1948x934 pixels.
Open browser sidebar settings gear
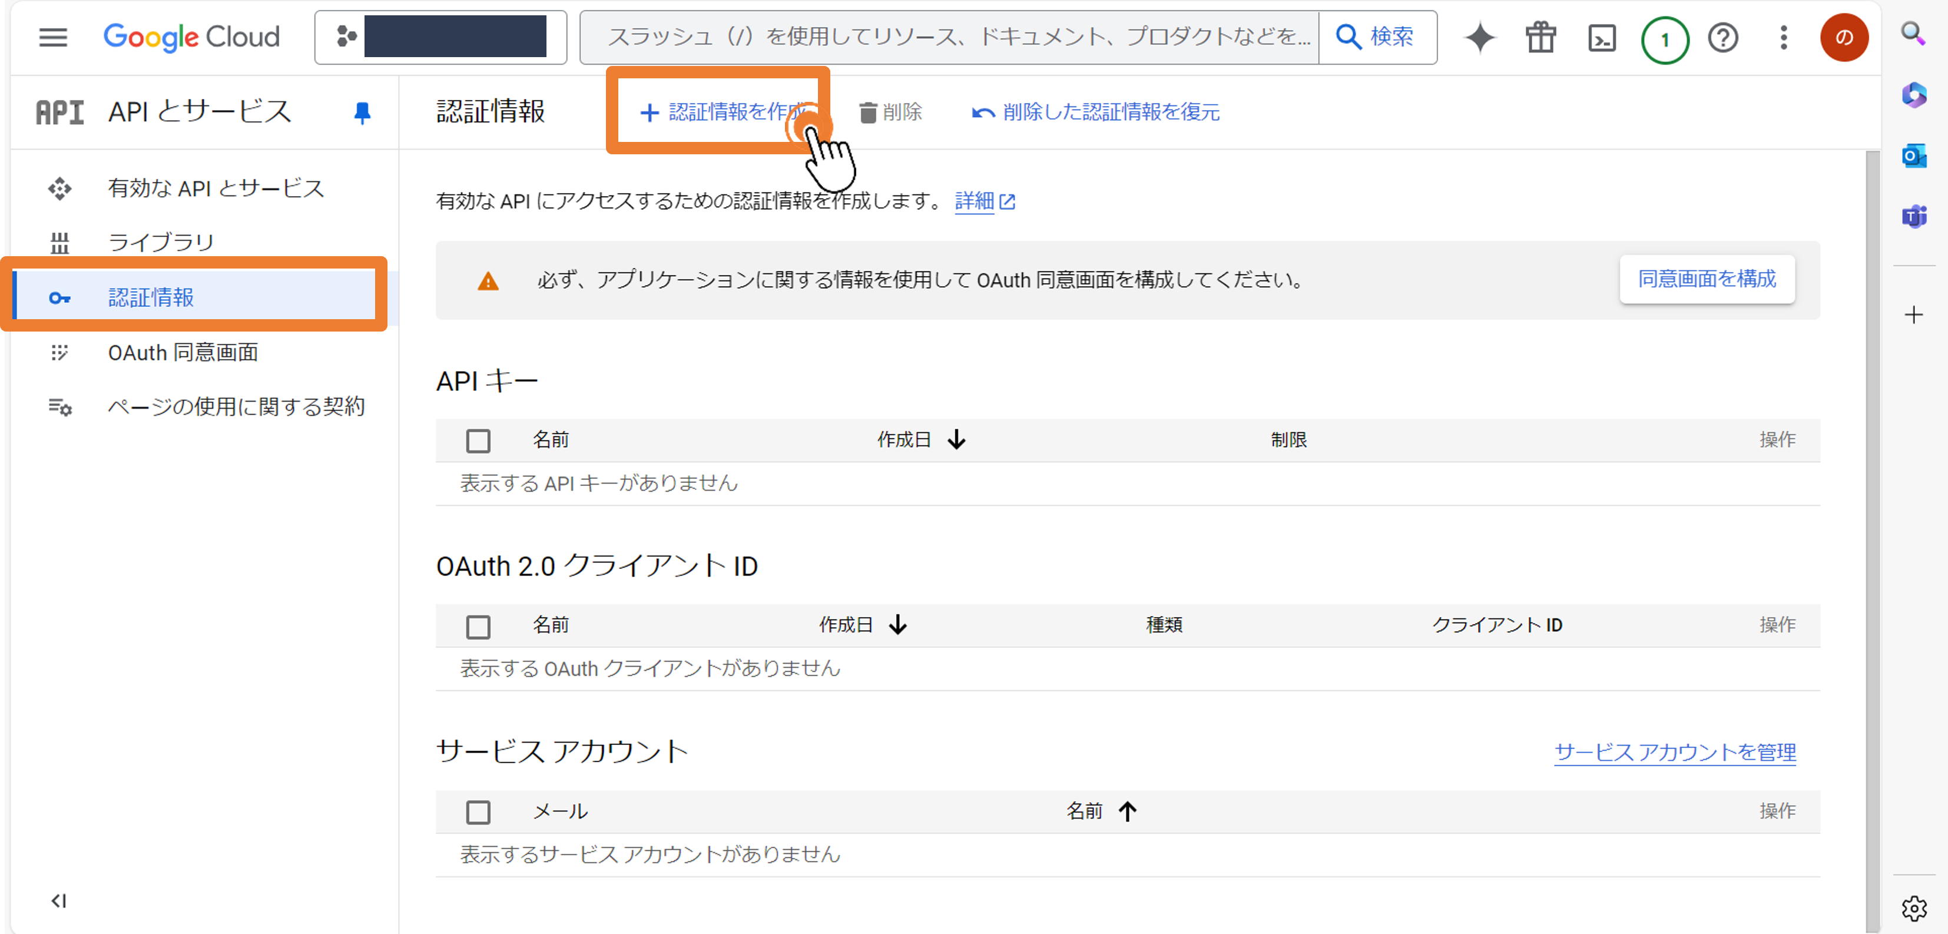pos(1914,907)
